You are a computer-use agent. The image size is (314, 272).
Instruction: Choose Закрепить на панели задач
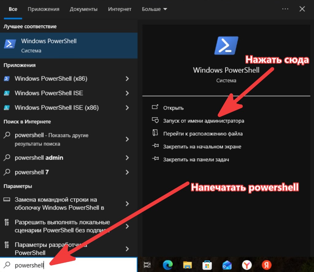pos(196,160)
